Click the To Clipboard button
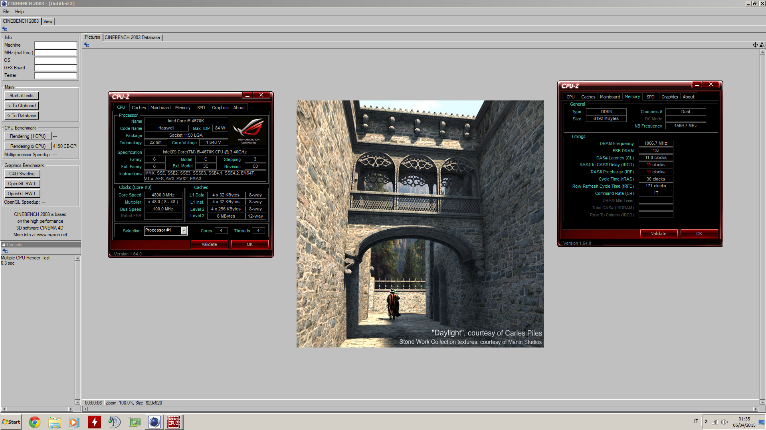The image size is (766, 430). coord(22,106)
